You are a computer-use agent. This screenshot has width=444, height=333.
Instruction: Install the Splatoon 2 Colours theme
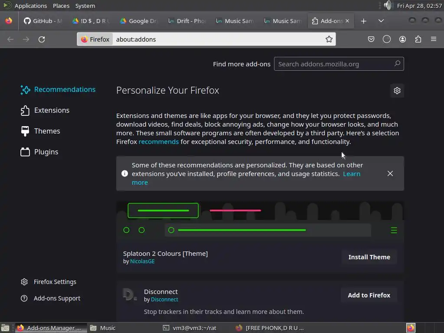[369, 257]
